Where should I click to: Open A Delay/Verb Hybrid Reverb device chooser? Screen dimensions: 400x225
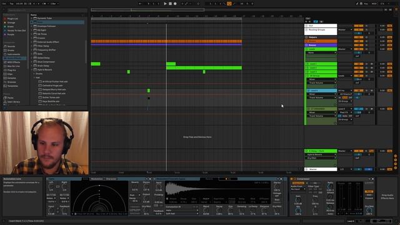coord(321,154)
